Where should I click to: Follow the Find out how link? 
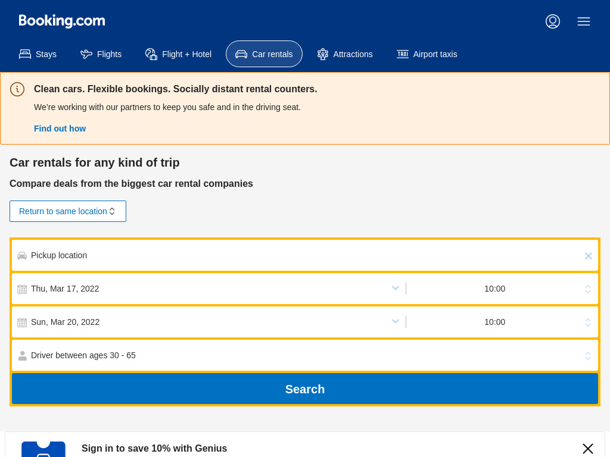coord(60,129)
